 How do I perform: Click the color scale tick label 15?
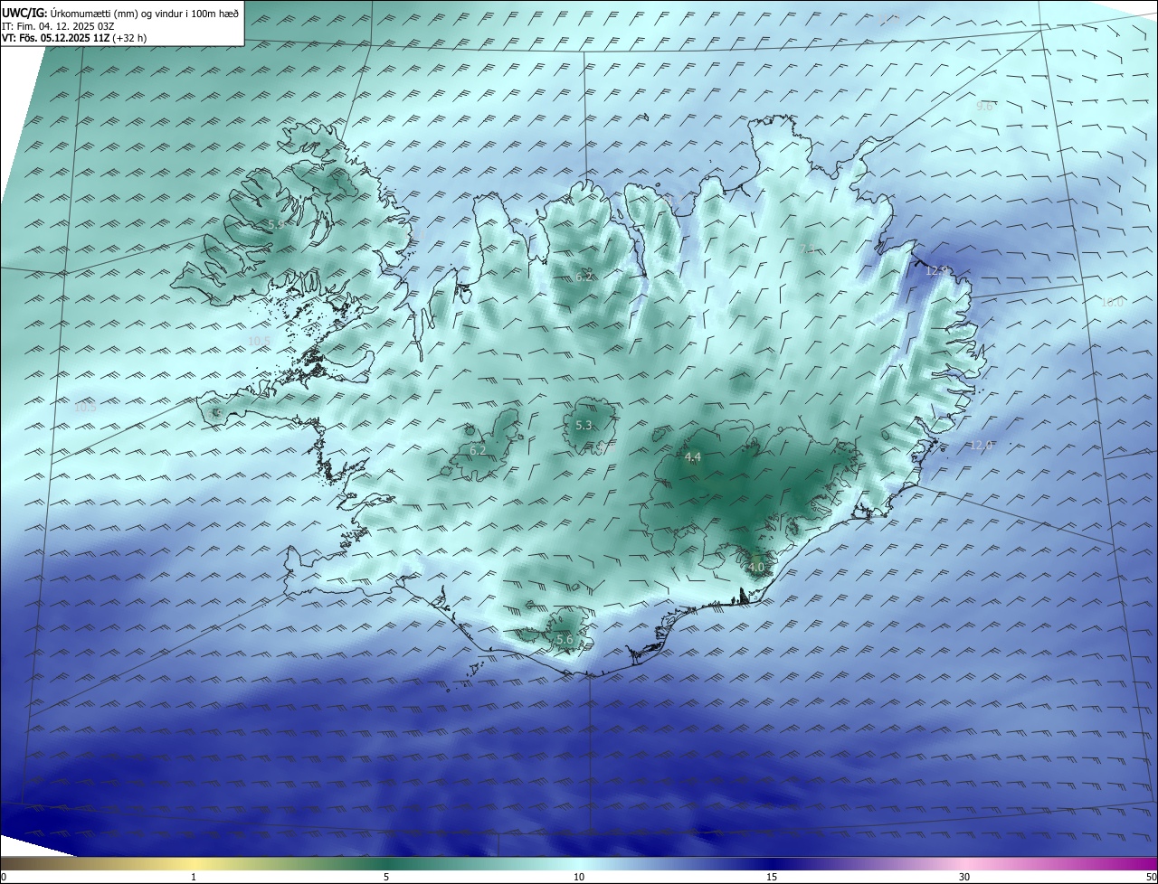point(772,877)
